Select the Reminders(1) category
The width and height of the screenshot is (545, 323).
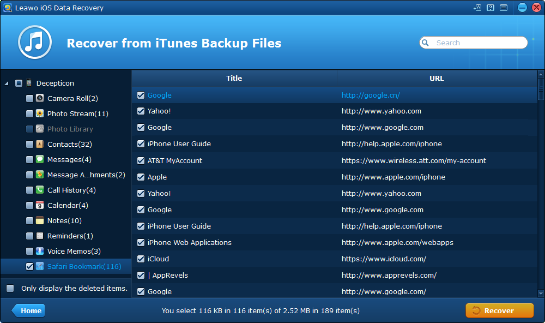(x=70, y=236)
